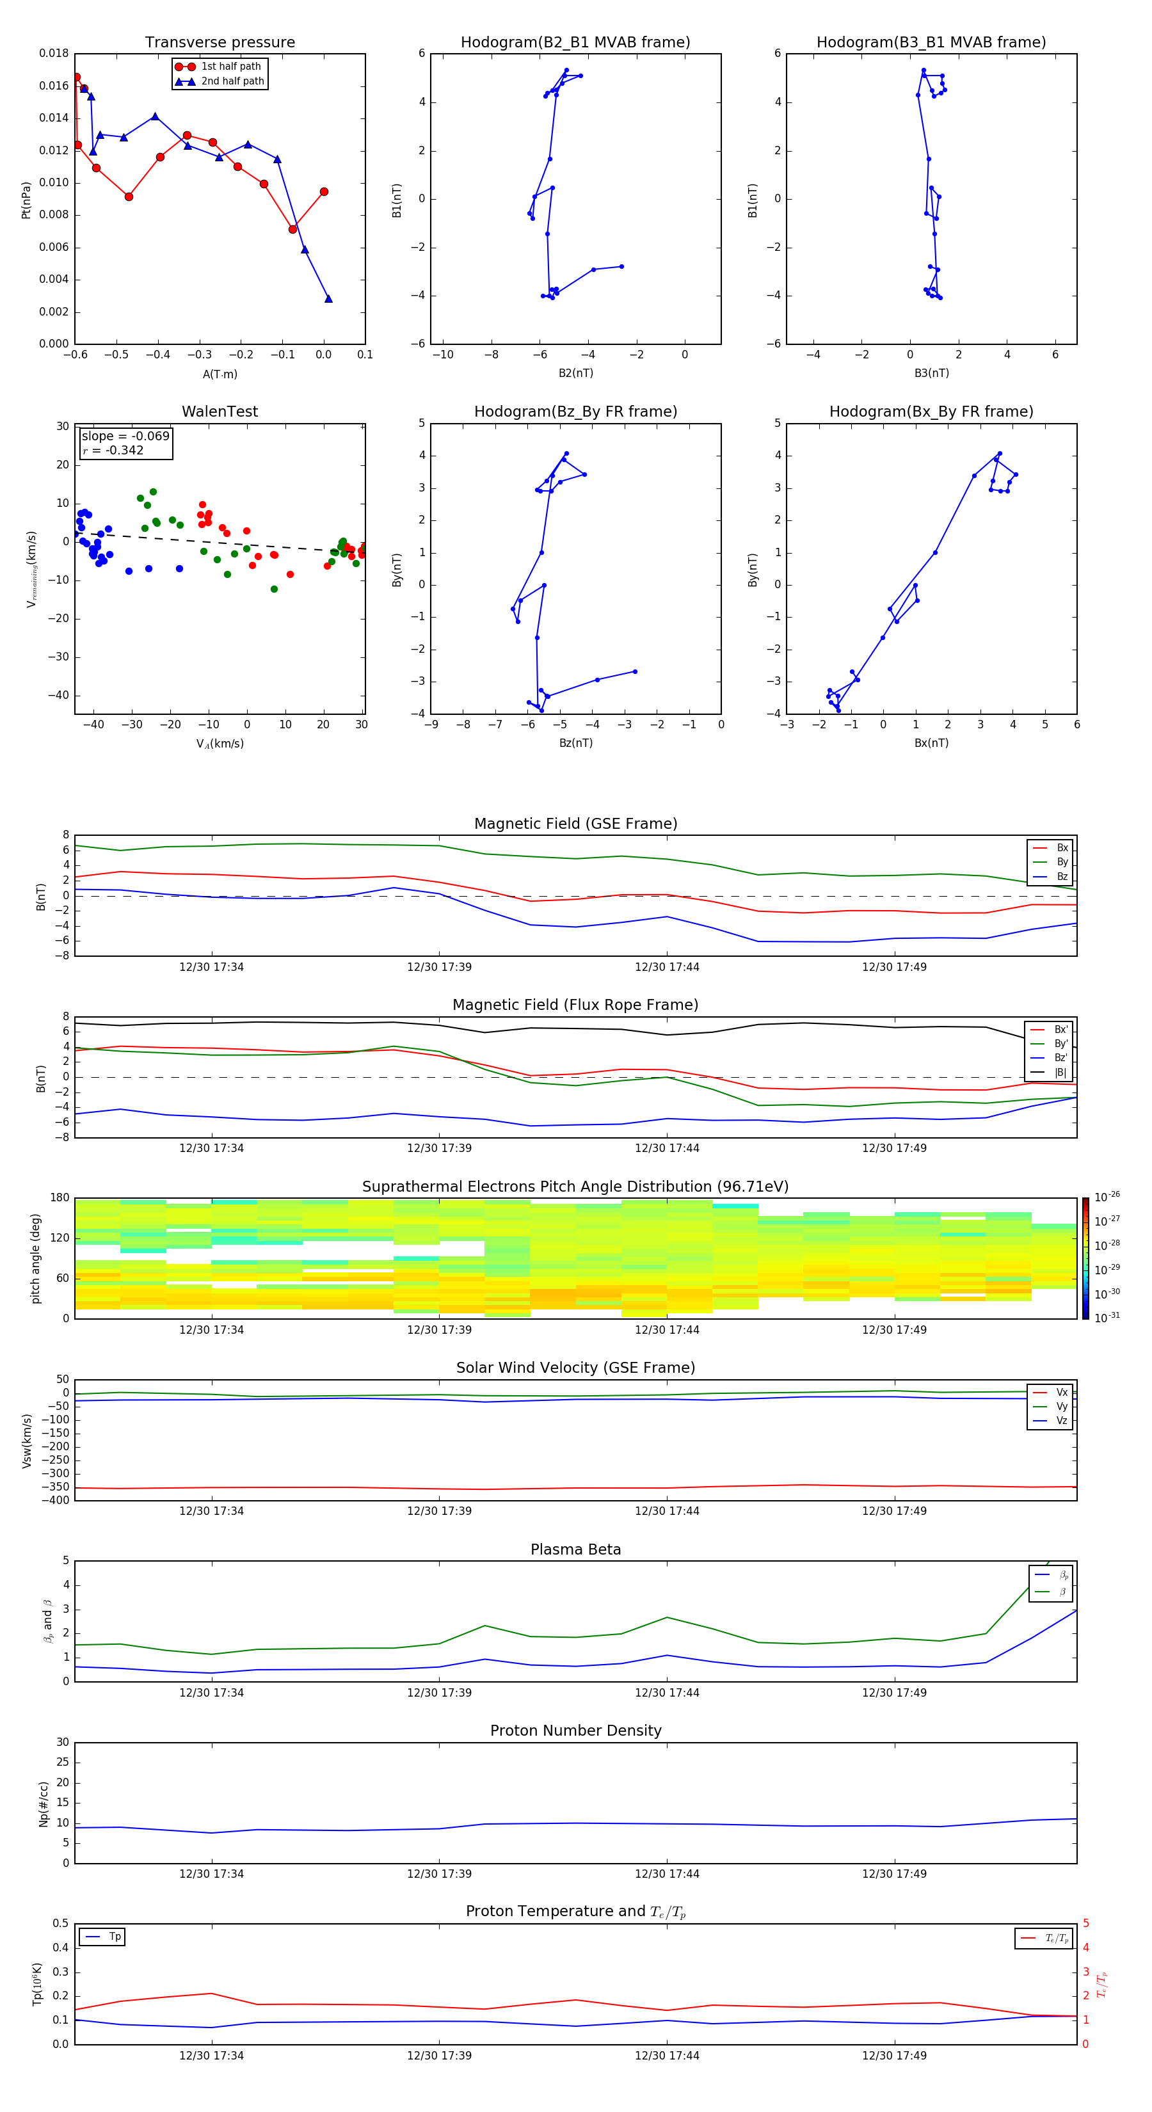
Task: Click '12/30 17:44' tick under GSE Magnetic Field plot
Action: (667, 968)
